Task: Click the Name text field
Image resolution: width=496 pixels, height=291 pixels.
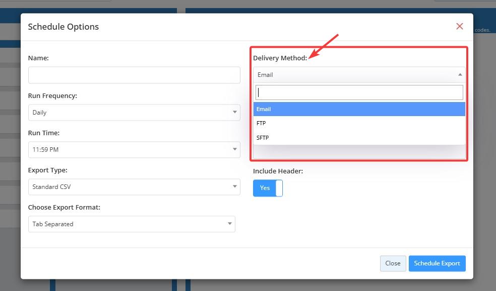Action: (134, 75)
